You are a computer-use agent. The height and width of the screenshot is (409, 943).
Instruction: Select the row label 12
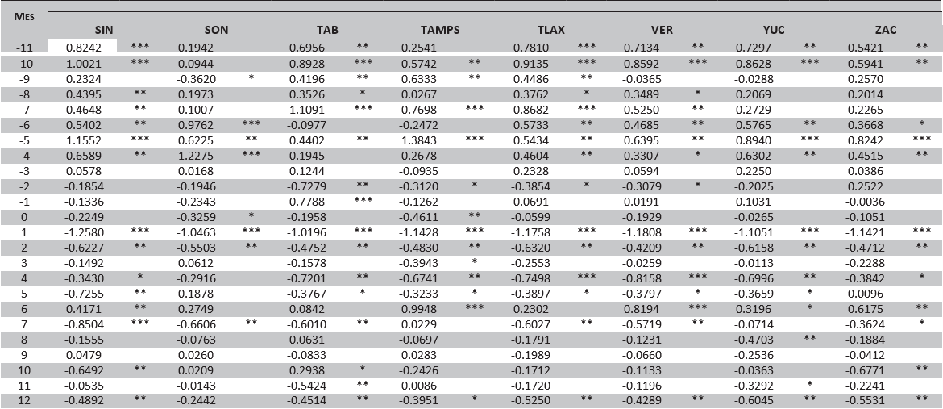click(23, 401)
